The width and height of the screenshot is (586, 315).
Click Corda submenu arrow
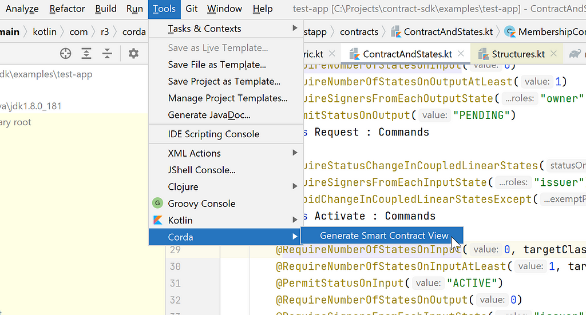coord(295,237)
